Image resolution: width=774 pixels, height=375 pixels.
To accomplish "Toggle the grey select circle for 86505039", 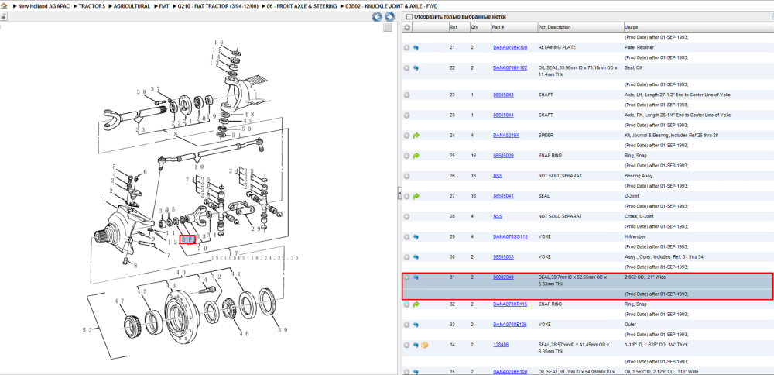I will point(407,156).
